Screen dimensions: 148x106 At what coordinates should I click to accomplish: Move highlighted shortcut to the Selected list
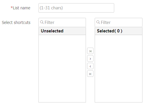point(90,58)
